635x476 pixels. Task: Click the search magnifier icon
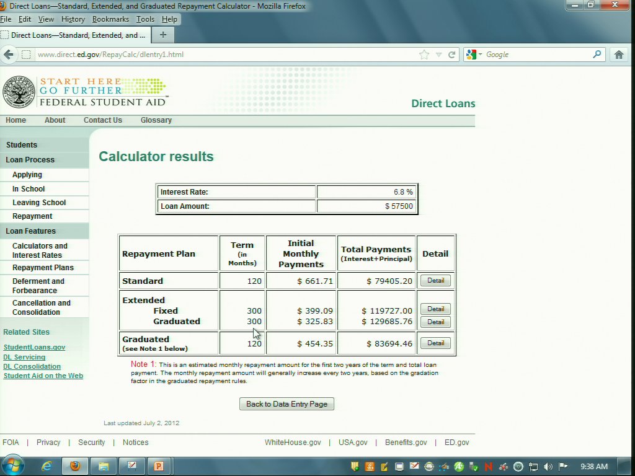coord(597,55)
